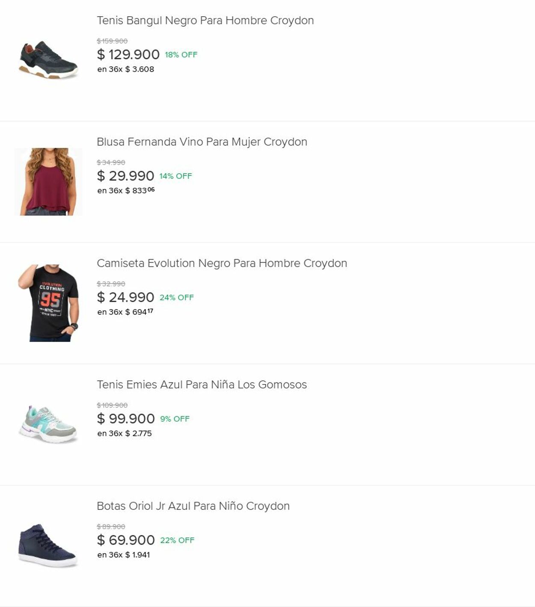
Task: Open Blusa Fernanda Vino Para Mujer listing title
Action: pos(202,142)
